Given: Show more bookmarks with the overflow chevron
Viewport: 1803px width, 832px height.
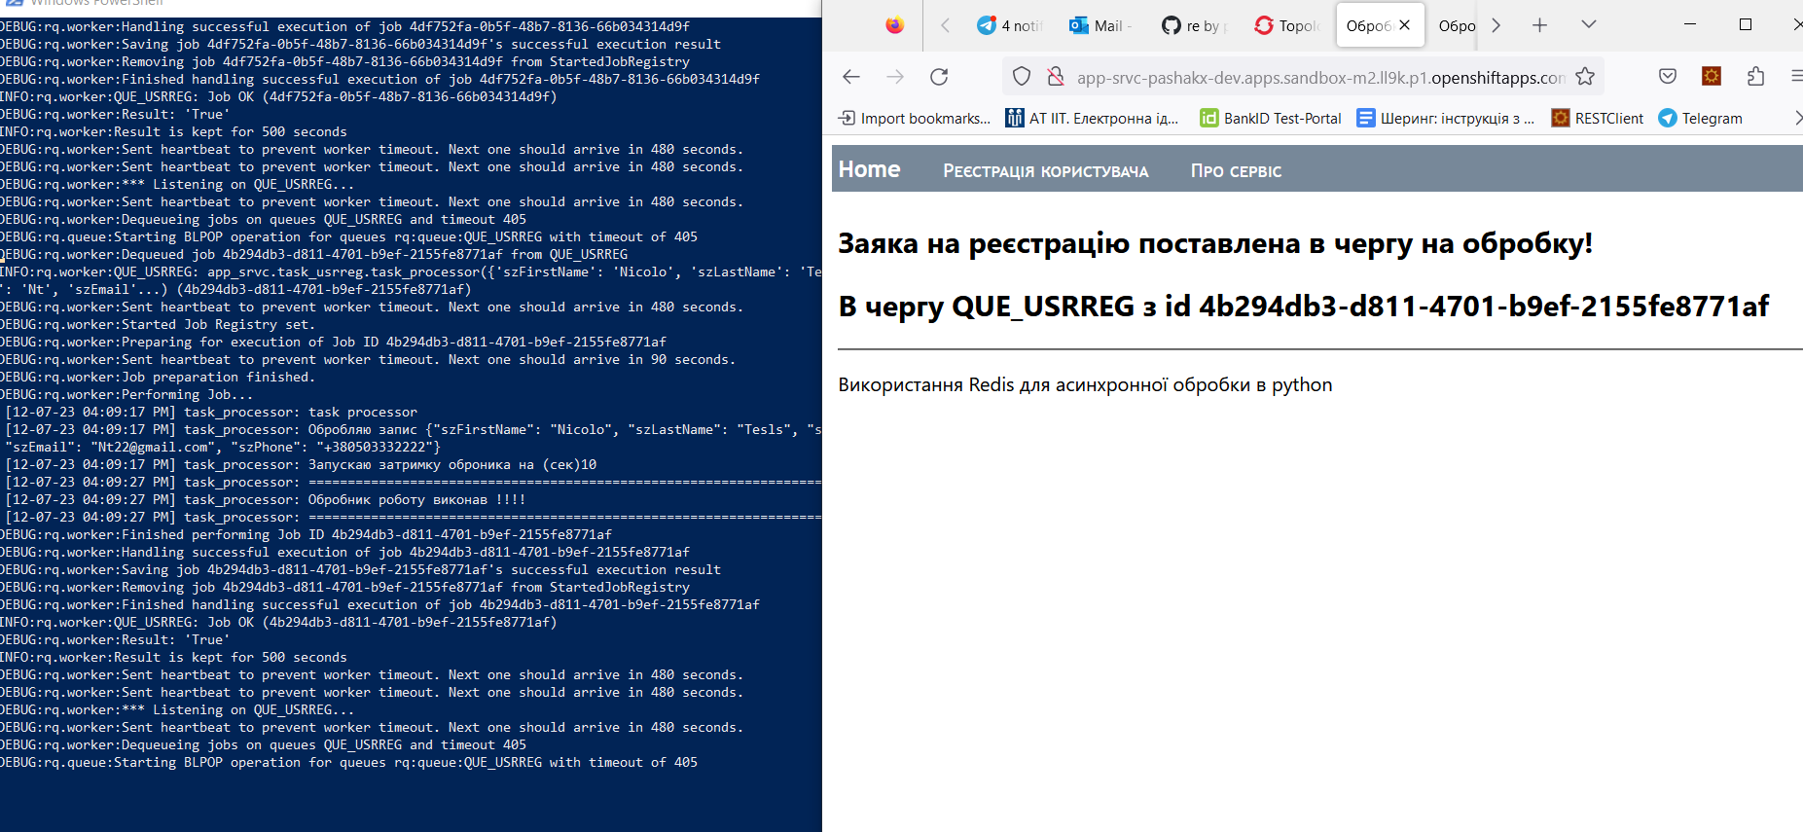Looking at the screenshot, I should (x=1796, y=118).
